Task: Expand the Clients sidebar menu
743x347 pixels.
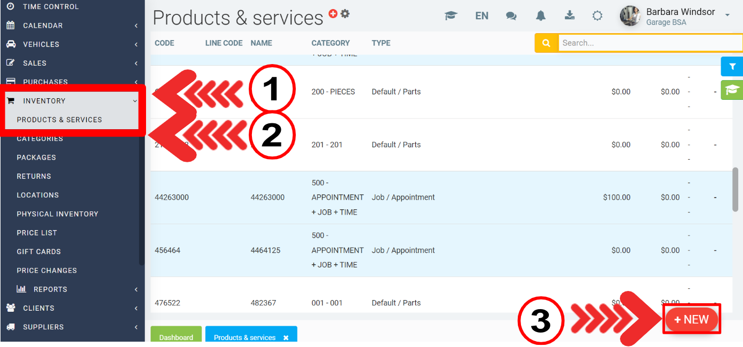Action: click(72, 308)
